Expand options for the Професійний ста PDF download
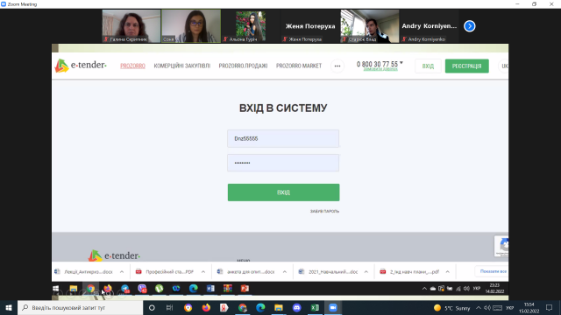The height and width of the screenshot is (315, 561). (203, 272)
